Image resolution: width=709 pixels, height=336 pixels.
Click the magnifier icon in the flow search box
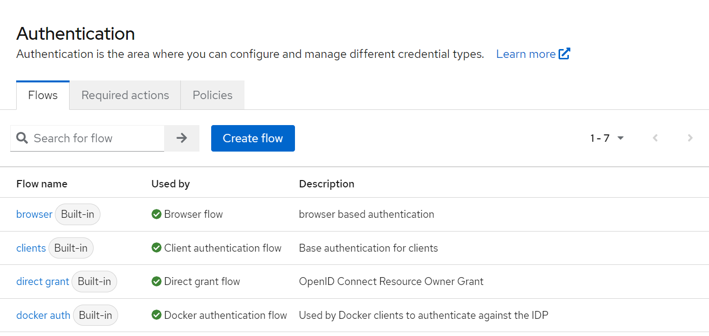(x=22, y=138)
